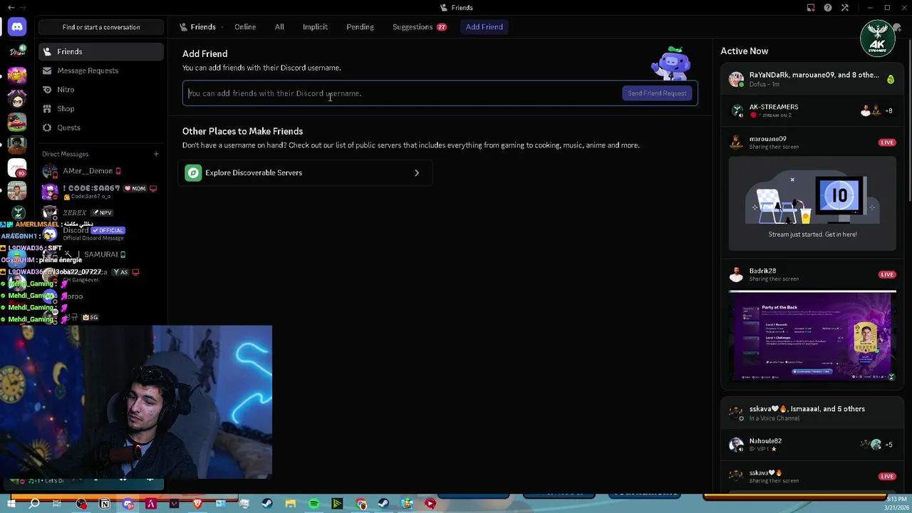
Task: Expand Explore Discoverable Servers chevron arrow
Action: click(x=417, y=172)
